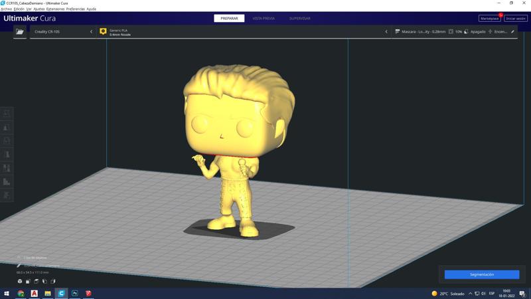Open Windows Start menu
The width and height of the screenshot is (531, 299).
pyautogui.click(x=7, y=294)
